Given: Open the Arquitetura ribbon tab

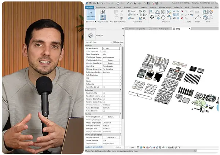Looking at the screenshot, I should tap(100, 7).
